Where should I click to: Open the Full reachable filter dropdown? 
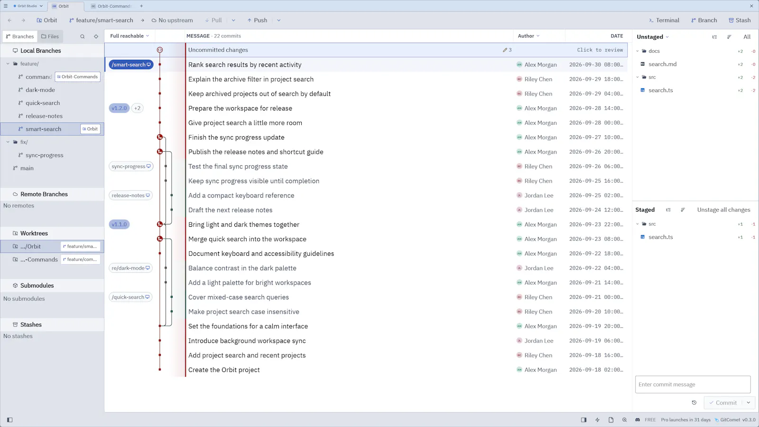[130, 36]
